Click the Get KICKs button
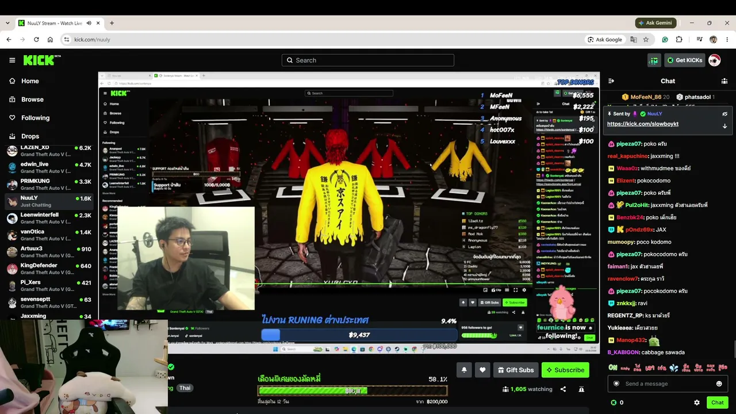This screenshot has width=736, height=414. [x=684, y=60]
